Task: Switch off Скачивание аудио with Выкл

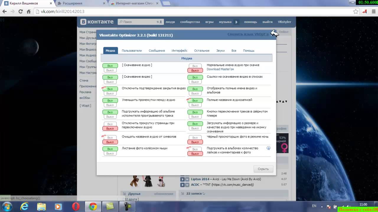Action: (110, 70)
